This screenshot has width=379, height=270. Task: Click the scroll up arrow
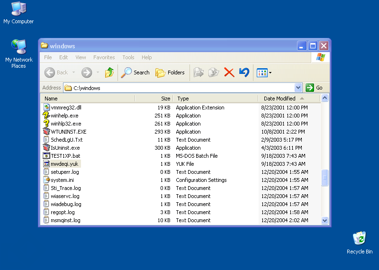(325, 98)
